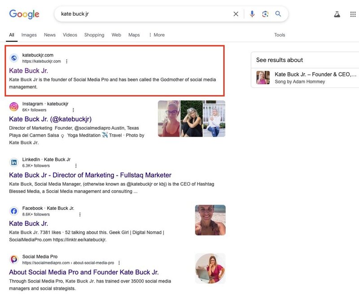Click the Facebook favicon

coord(14,211)
